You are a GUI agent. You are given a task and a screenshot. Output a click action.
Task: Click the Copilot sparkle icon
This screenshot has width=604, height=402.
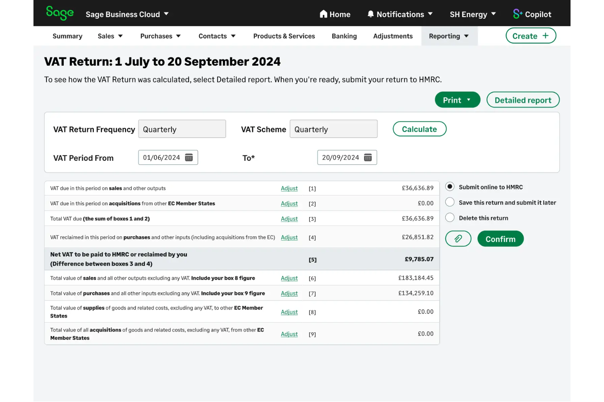click(x=518, y=14)
